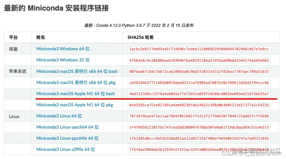Open Miniconda3 Linux 64 位 download link
The height and width of the screenshot is (159, 286).
point(59,116)
